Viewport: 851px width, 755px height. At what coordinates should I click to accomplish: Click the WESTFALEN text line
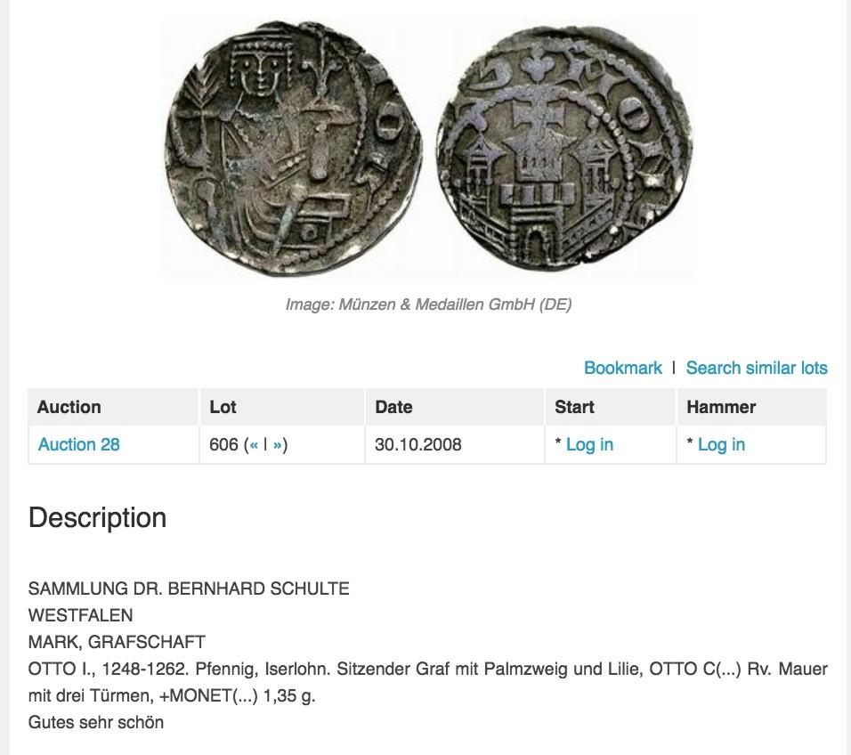point(81,615)
